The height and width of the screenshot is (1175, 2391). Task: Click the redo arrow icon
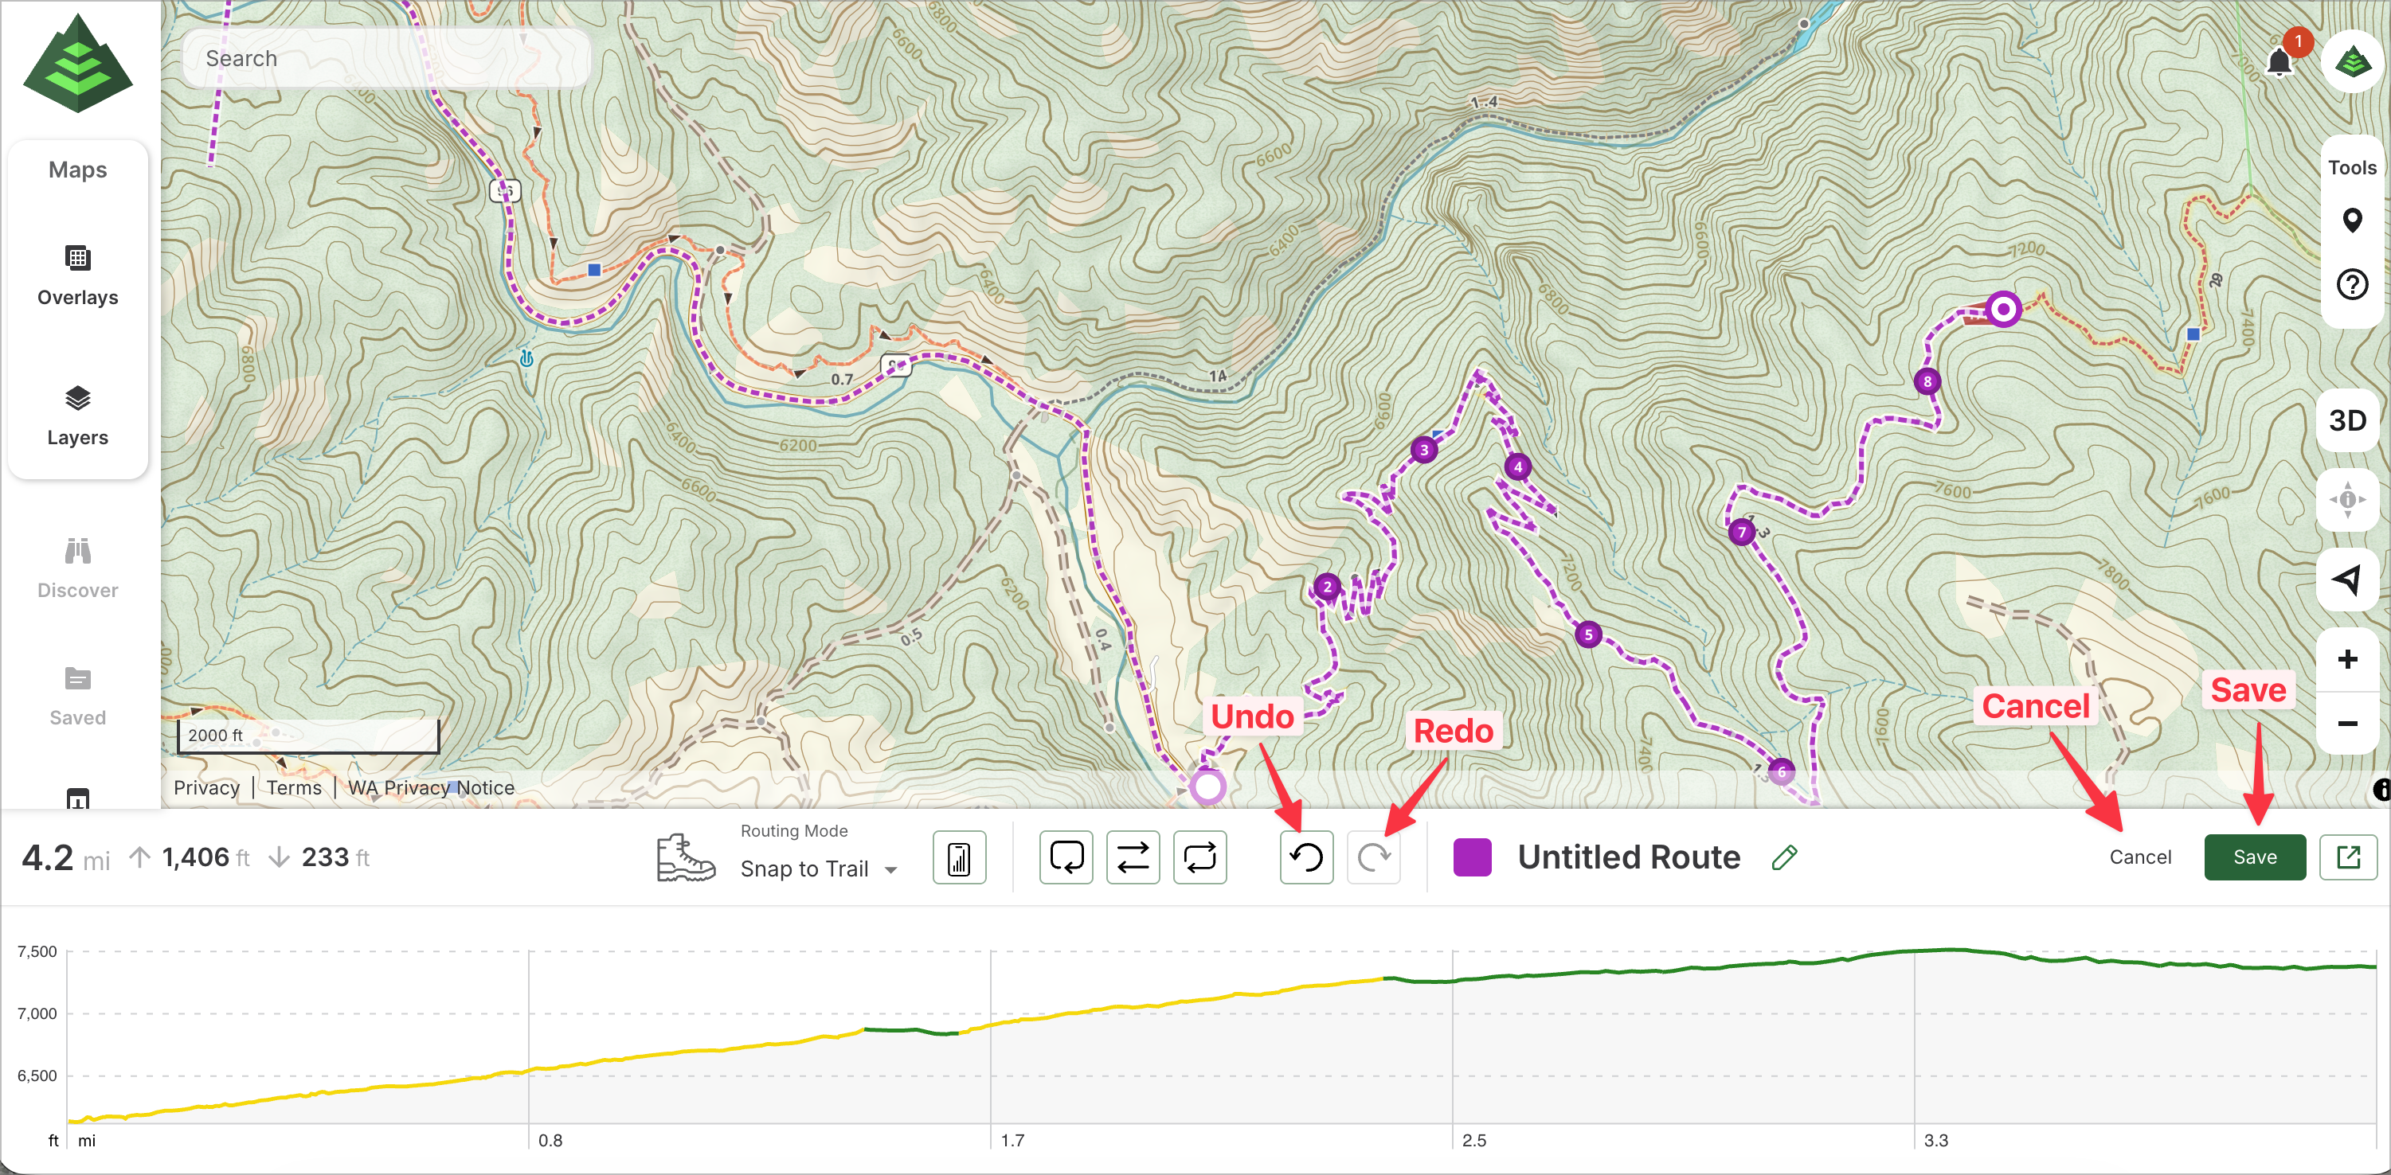pos(1373,857)
